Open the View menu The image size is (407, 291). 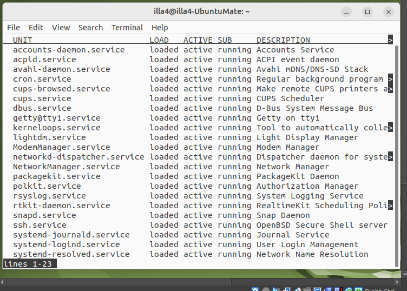coord(61,28)
